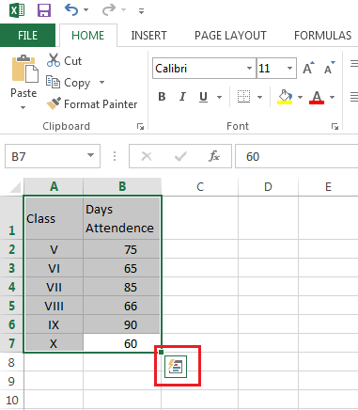This screenshot has height=410, width=358.
Task: Select the Class header cell
Action: (54, 218)
